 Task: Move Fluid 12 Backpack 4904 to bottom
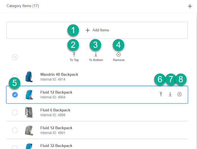pos(170,94)
